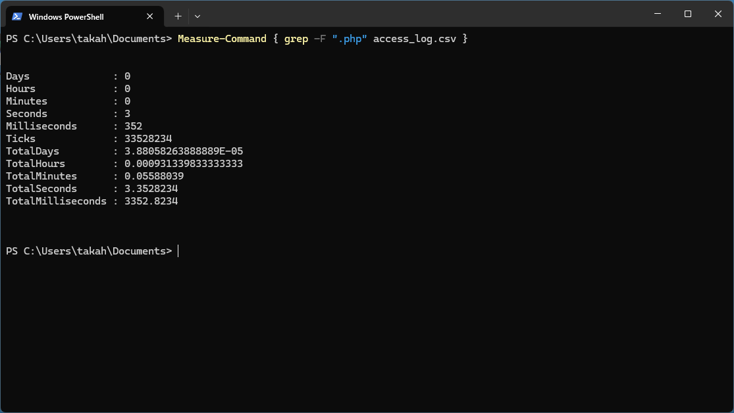Image resolution: width=734 pixels, height=413 pixels.
Task: Click the PowerShell icon on the tab
Action: [17, 16]
